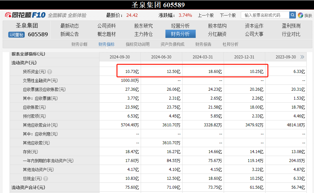Click the 2024-06-30 column header
314x193 pixels.
tap(161, 57)
